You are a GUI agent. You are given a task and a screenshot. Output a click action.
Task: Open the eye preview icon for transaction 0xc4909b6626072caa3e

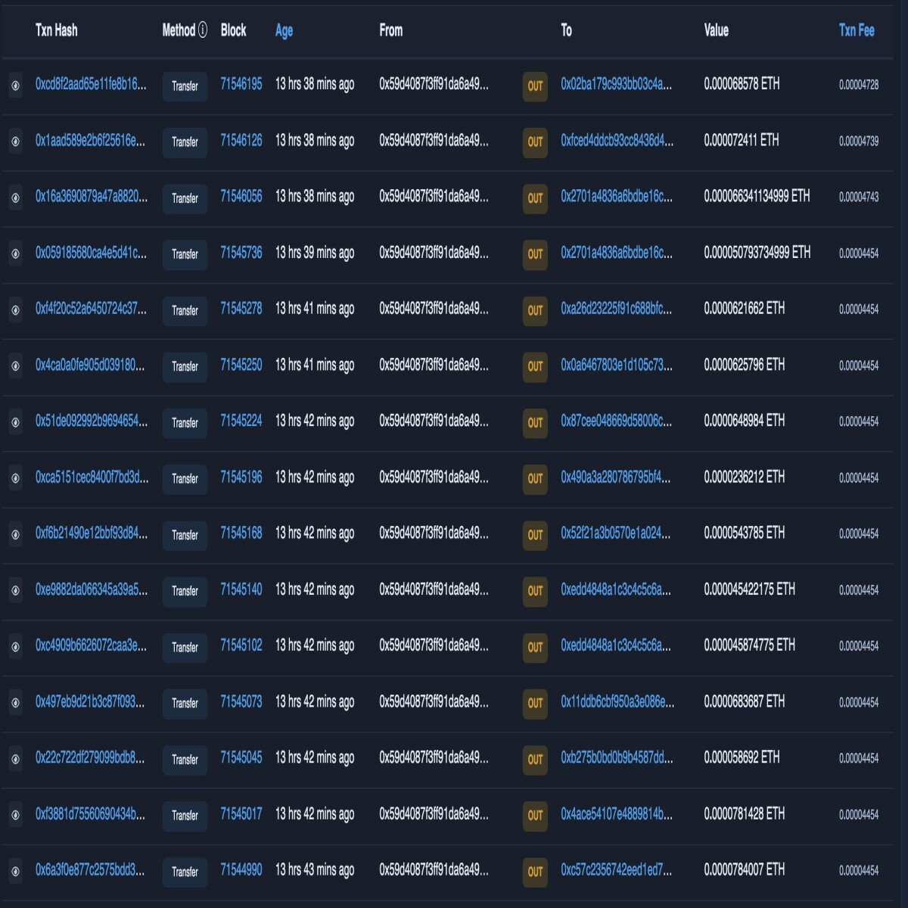click(15, 646)
